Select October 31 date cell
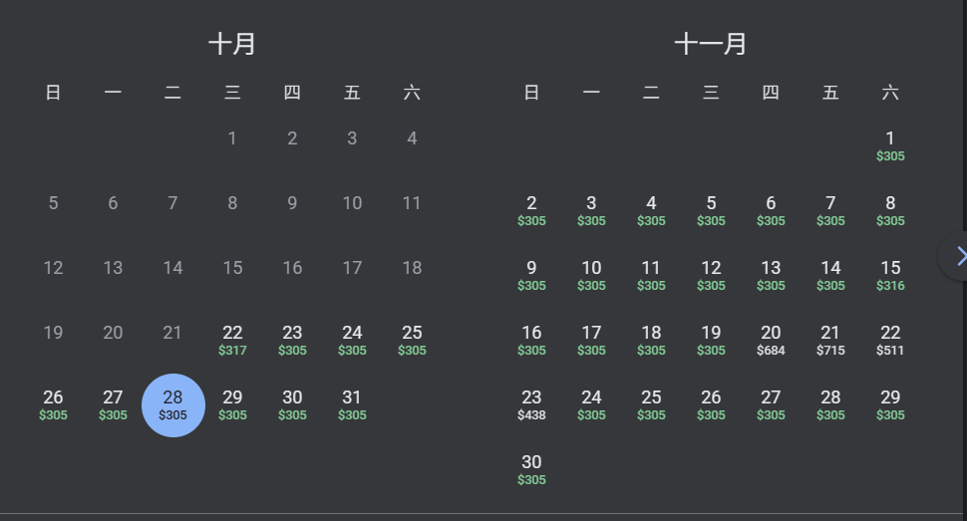This screenshot has height=521, width=967. click(x=352, y=405)
